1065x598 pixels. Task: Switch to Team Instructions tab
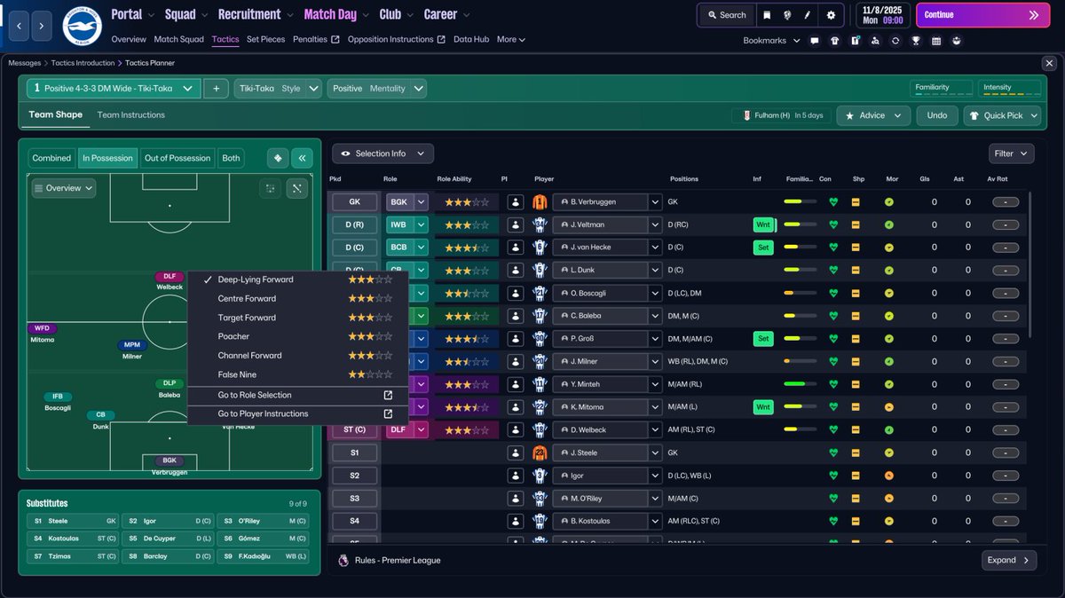click(x=130, y=114)
